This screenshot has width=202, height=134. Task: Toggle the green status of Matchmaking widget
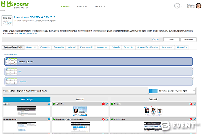pos(54,119)
